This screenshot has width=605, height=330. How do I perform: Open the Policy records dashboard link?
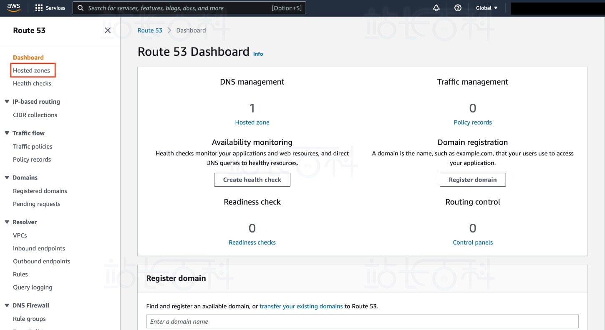point(473,122)
